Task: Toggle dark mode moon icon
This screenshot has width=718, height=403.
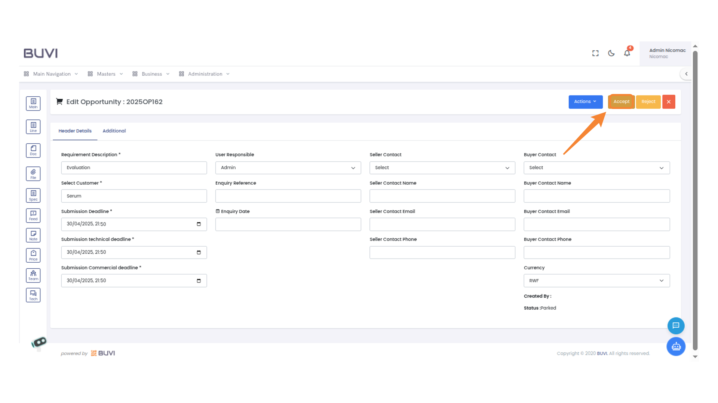Action: click(x=611, y=53)
